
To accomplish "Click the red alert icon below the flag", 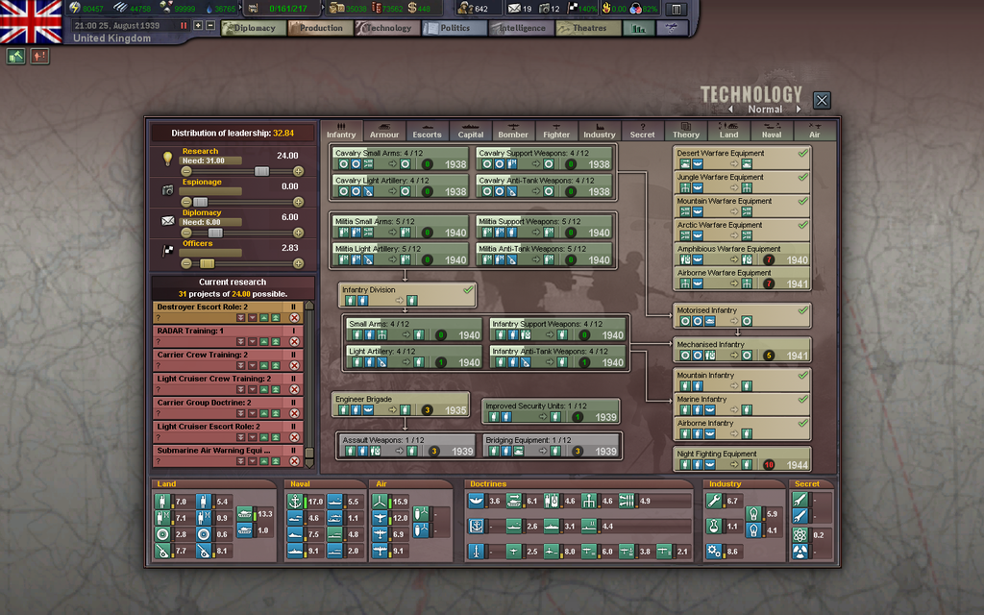I will [39, 57].
